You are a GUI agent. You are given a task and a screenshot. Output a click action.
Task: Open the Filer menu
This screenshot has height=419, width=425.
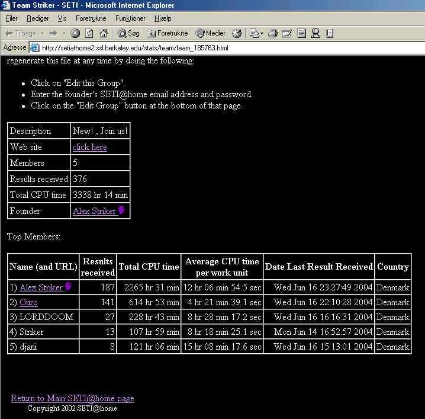click(12, 18)
